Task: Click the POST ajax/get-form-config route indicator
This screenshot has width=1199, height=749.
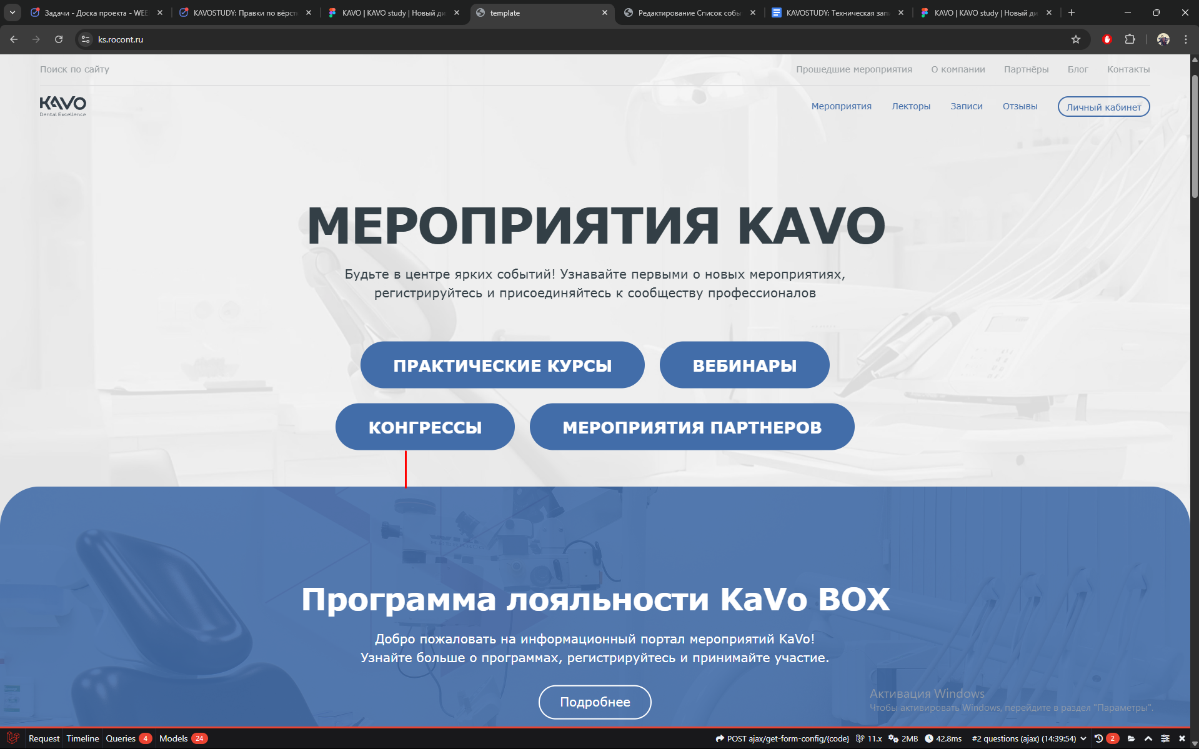Action: (782, 738)
